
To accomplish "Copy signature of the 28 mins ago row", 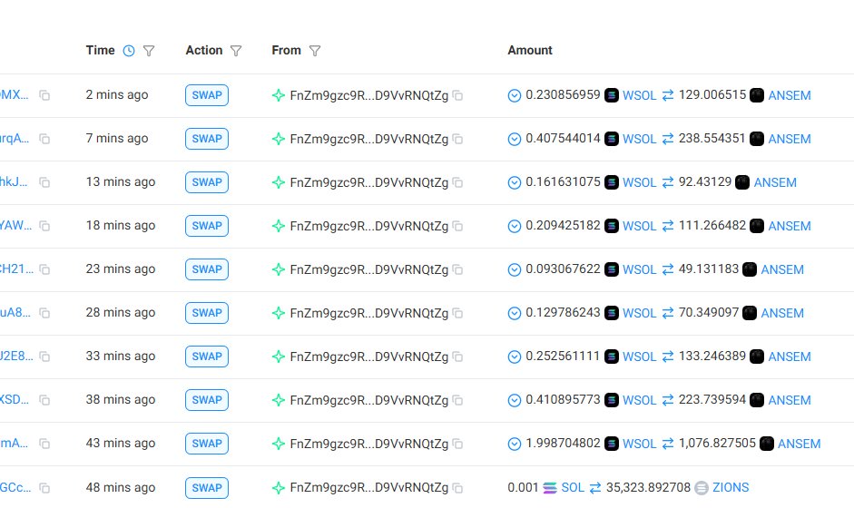I will click(x=44, y=313).
